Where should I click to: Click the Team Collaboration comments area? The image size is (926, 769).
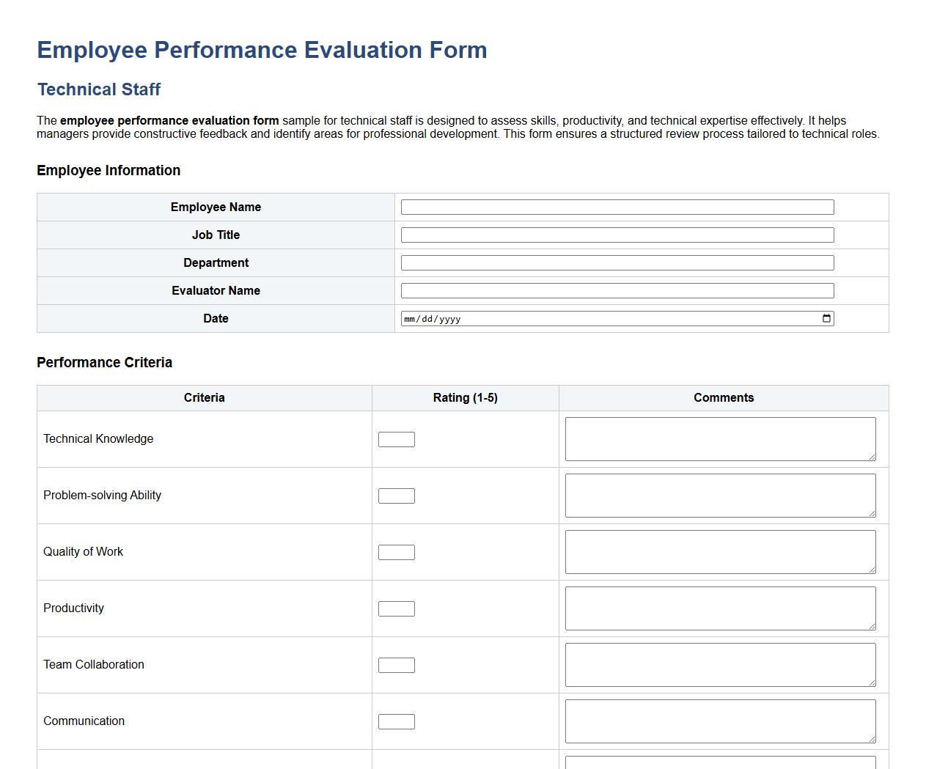click(719, 664)
